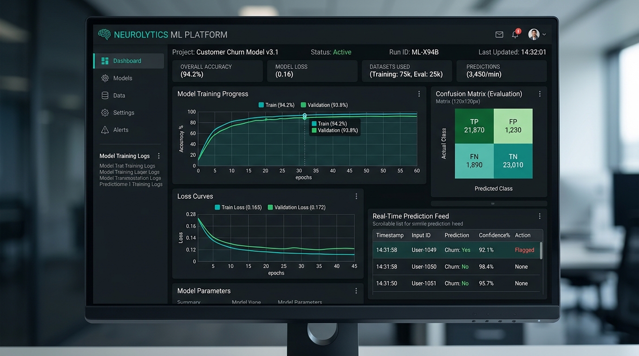This screenshot has height=356, width=639.
Task: Open Real-Time Prediction Feed options menu
Action: (x=540, y=216)
